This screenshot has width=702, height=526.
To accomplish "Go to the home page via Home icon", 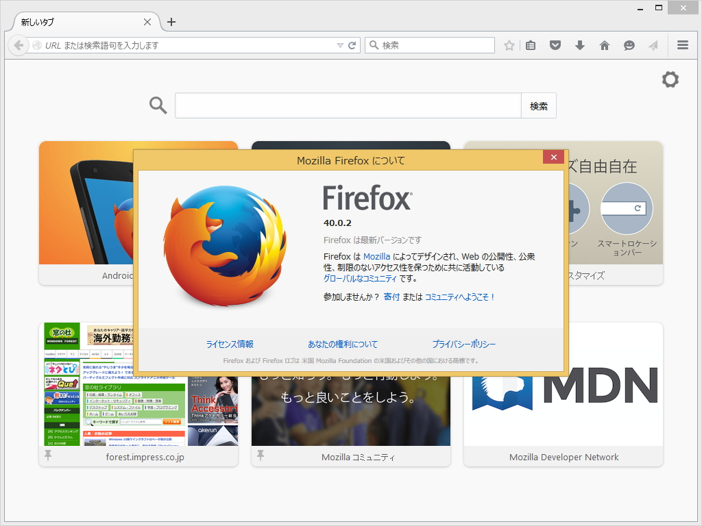I will coord(605,45).
